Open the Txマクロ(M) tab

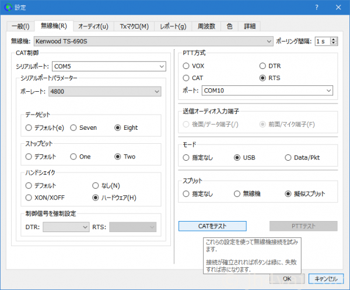[x=134, y=26]
